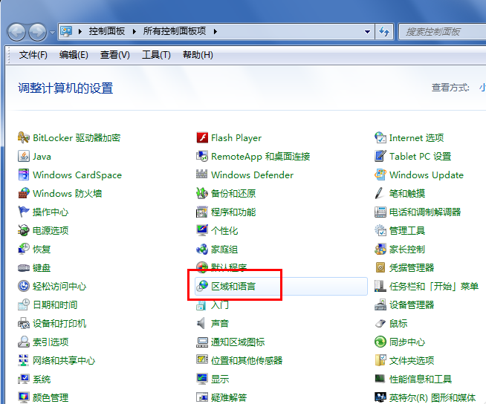
Task: Open 疑难解答 troubleshooting link
Action: 229,398
